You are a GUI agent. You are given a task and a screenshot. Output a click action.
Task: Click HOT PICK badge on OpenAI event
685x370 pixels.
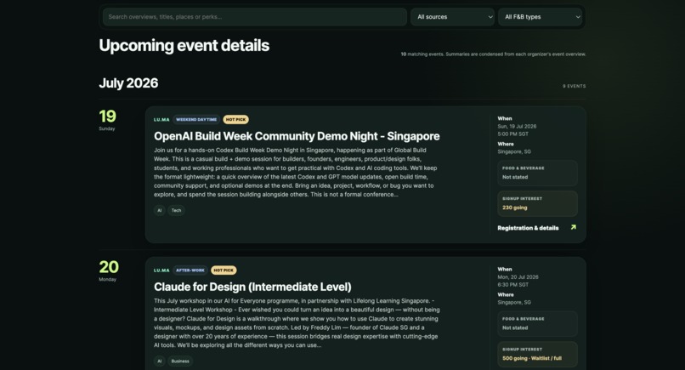click(236, 119)
